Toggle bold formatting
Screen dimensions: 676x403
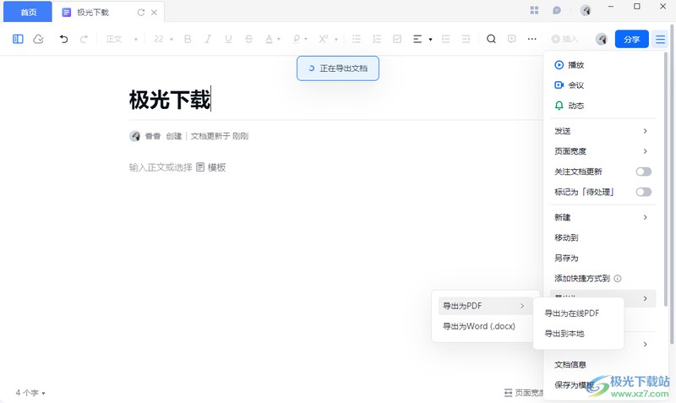[188, 39]
